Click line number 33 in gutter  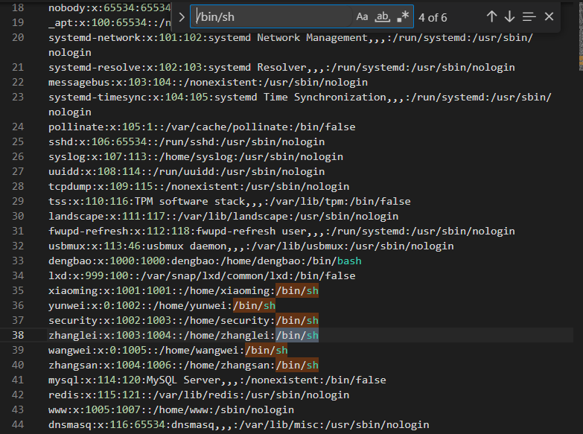pos(18,261)
